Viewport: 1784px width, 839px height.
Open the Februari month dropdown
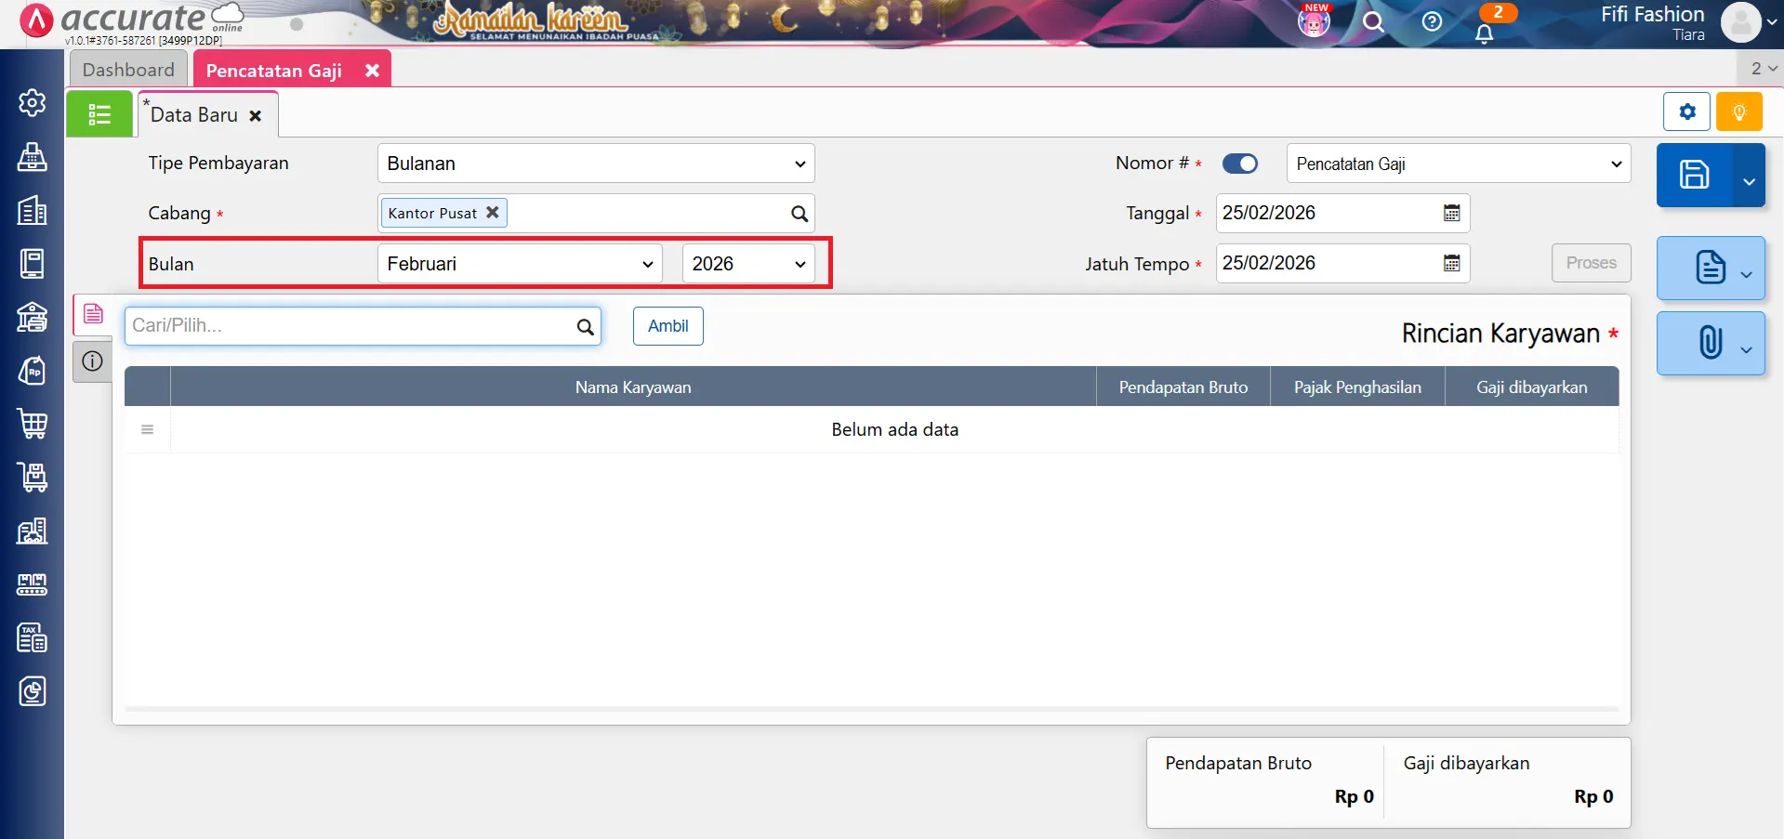point(520,264)
